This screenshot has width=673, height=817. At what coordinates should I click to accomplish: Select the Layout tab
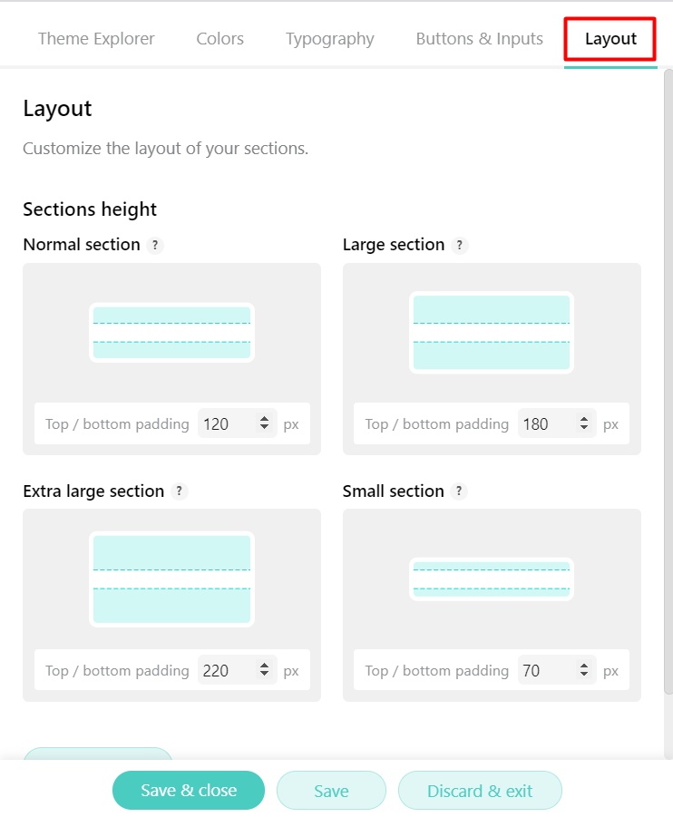[610, 39]
